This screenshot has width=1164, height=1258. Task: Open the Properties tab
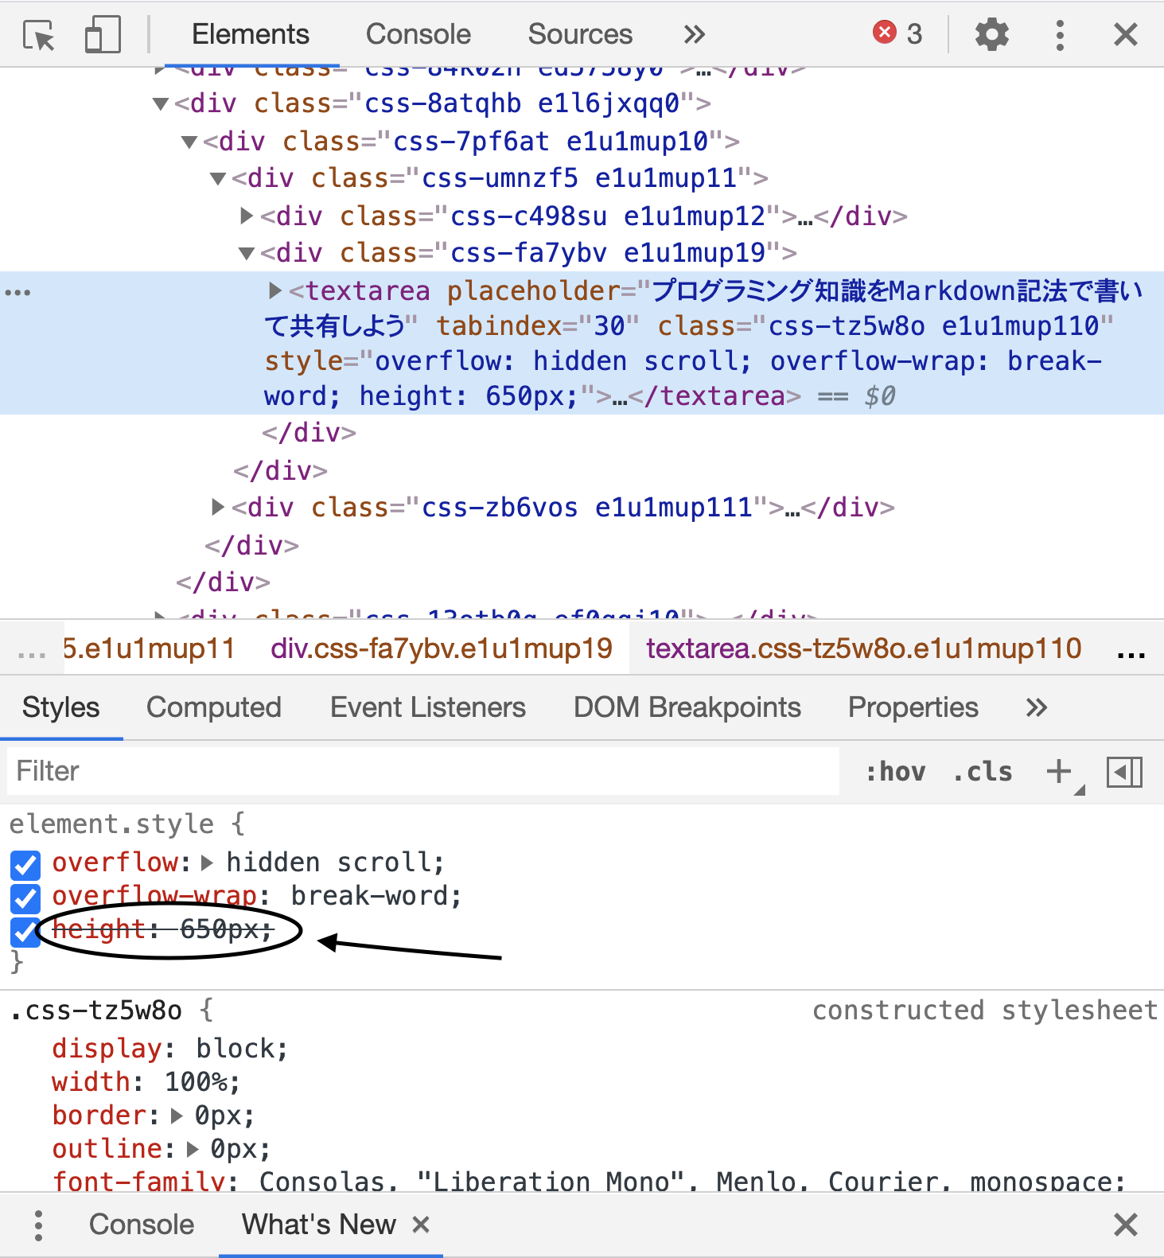tap(913, 707)
